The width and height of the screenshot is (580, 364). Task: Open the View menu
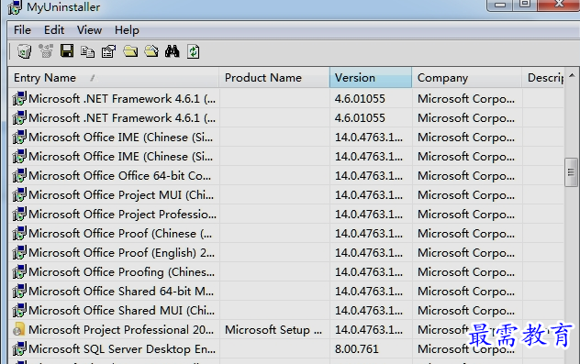tap(89, 30)
